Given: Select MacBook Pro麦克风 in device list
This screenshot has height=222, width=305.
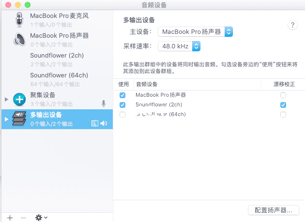Looking at the screenshot, I should click(57, 20).
